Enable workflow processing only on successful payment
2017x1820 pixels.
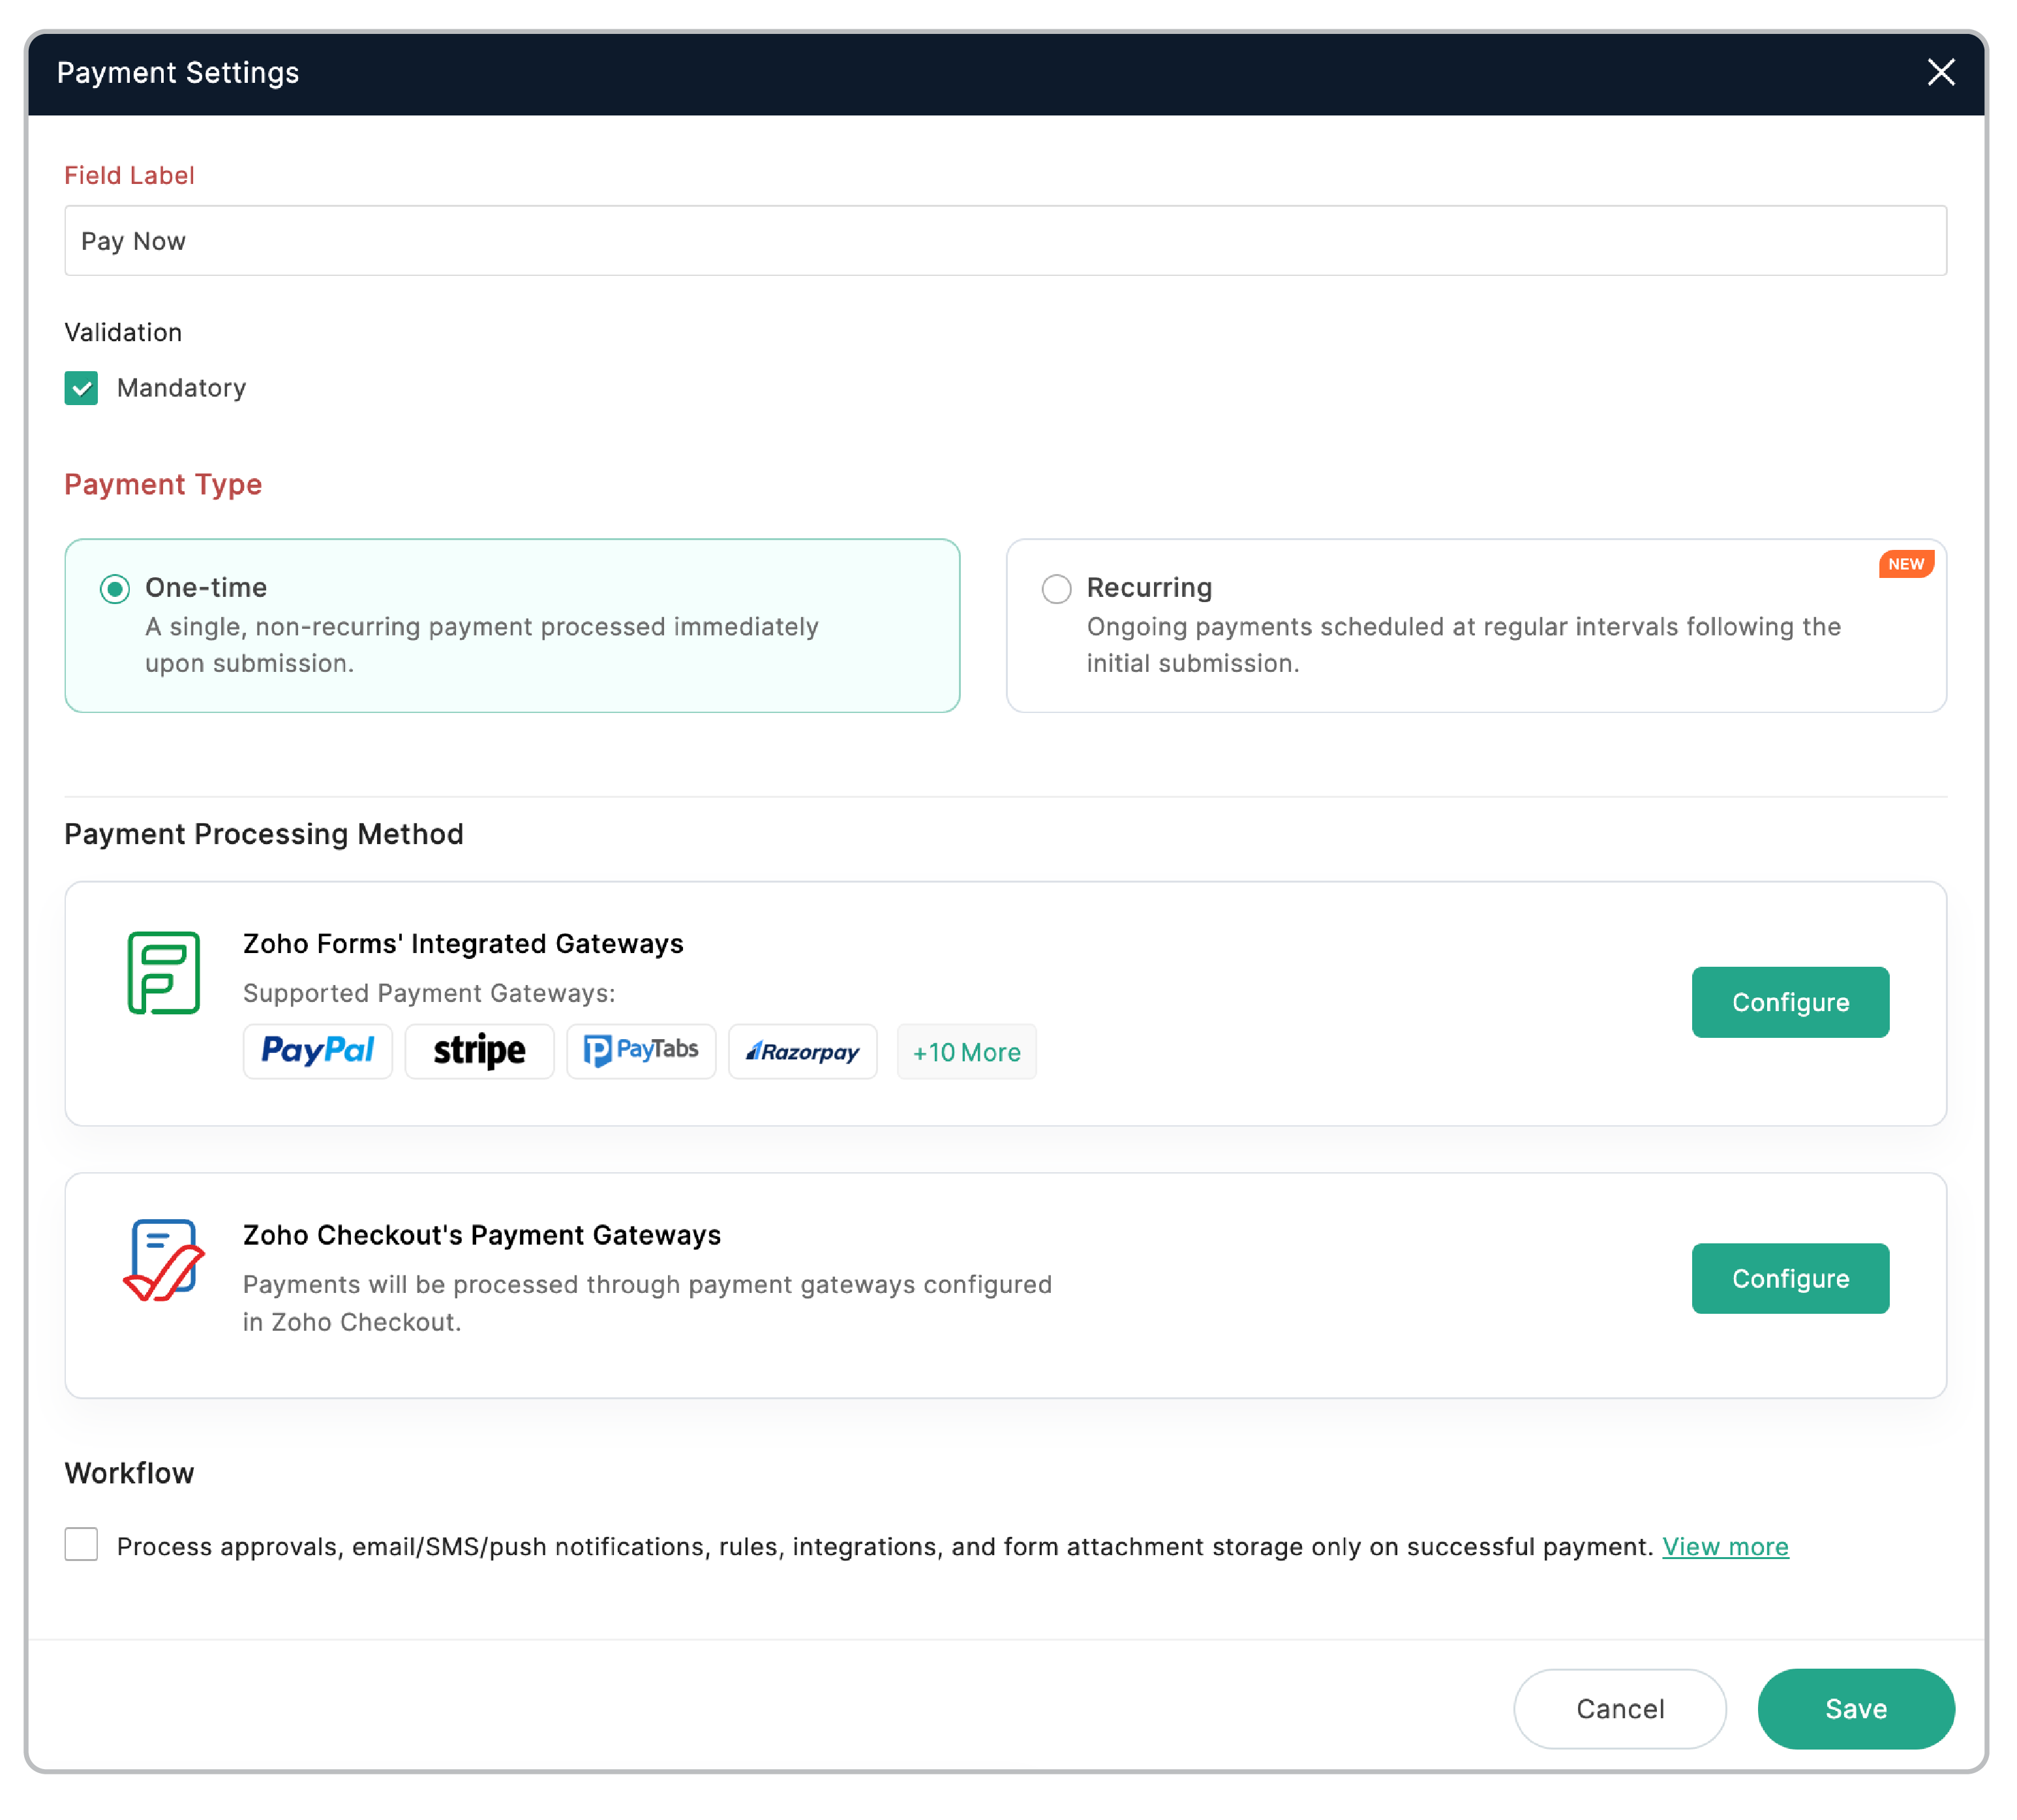tap(81, 1546)
